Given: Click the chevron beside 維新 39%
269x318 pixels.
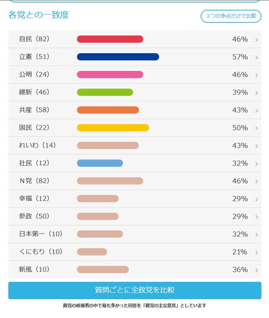Looking at the screenshot, I should 257,93.
